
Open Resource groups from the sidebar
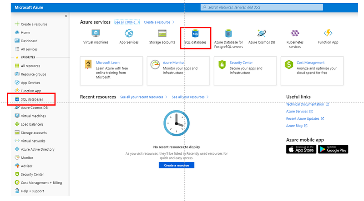click(33, 74)
